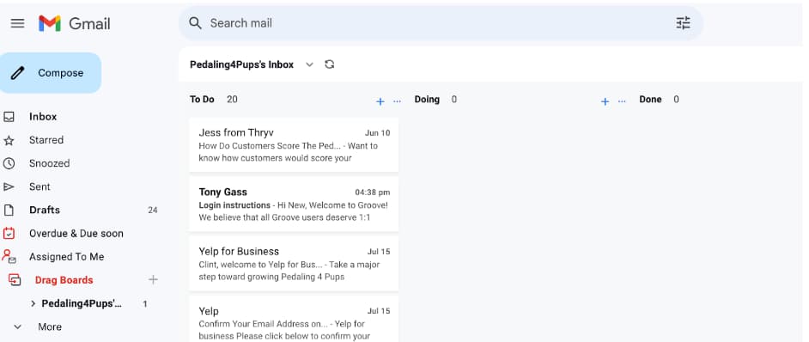Open Yelp for Business welcome card

294,264
